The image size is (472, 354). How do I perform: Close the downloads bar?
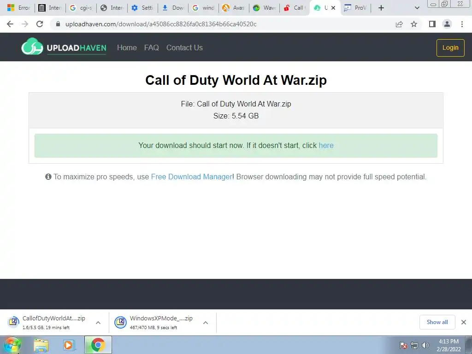coord(464,322)
